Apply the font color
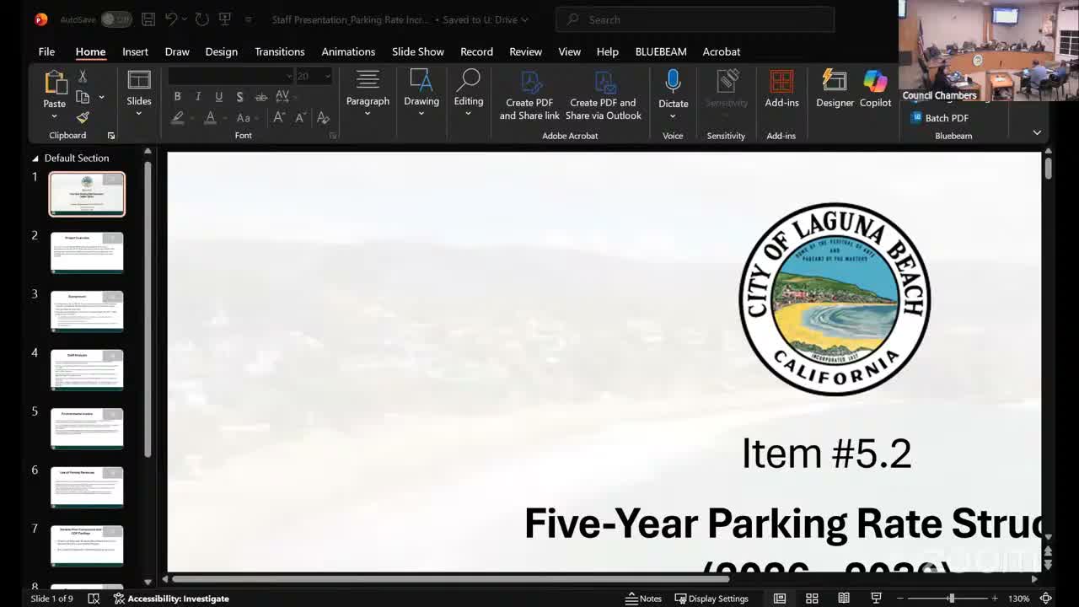Screen dimensions: 1079x607 (x=210, y=118)
